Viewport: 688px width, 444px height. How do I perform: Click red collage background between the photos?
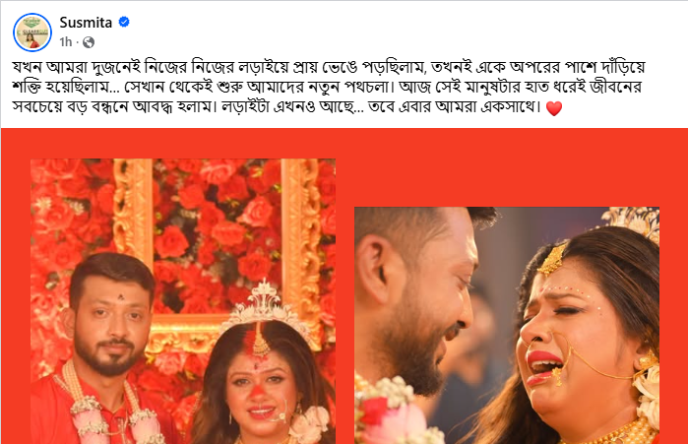(x=344, y=307)
